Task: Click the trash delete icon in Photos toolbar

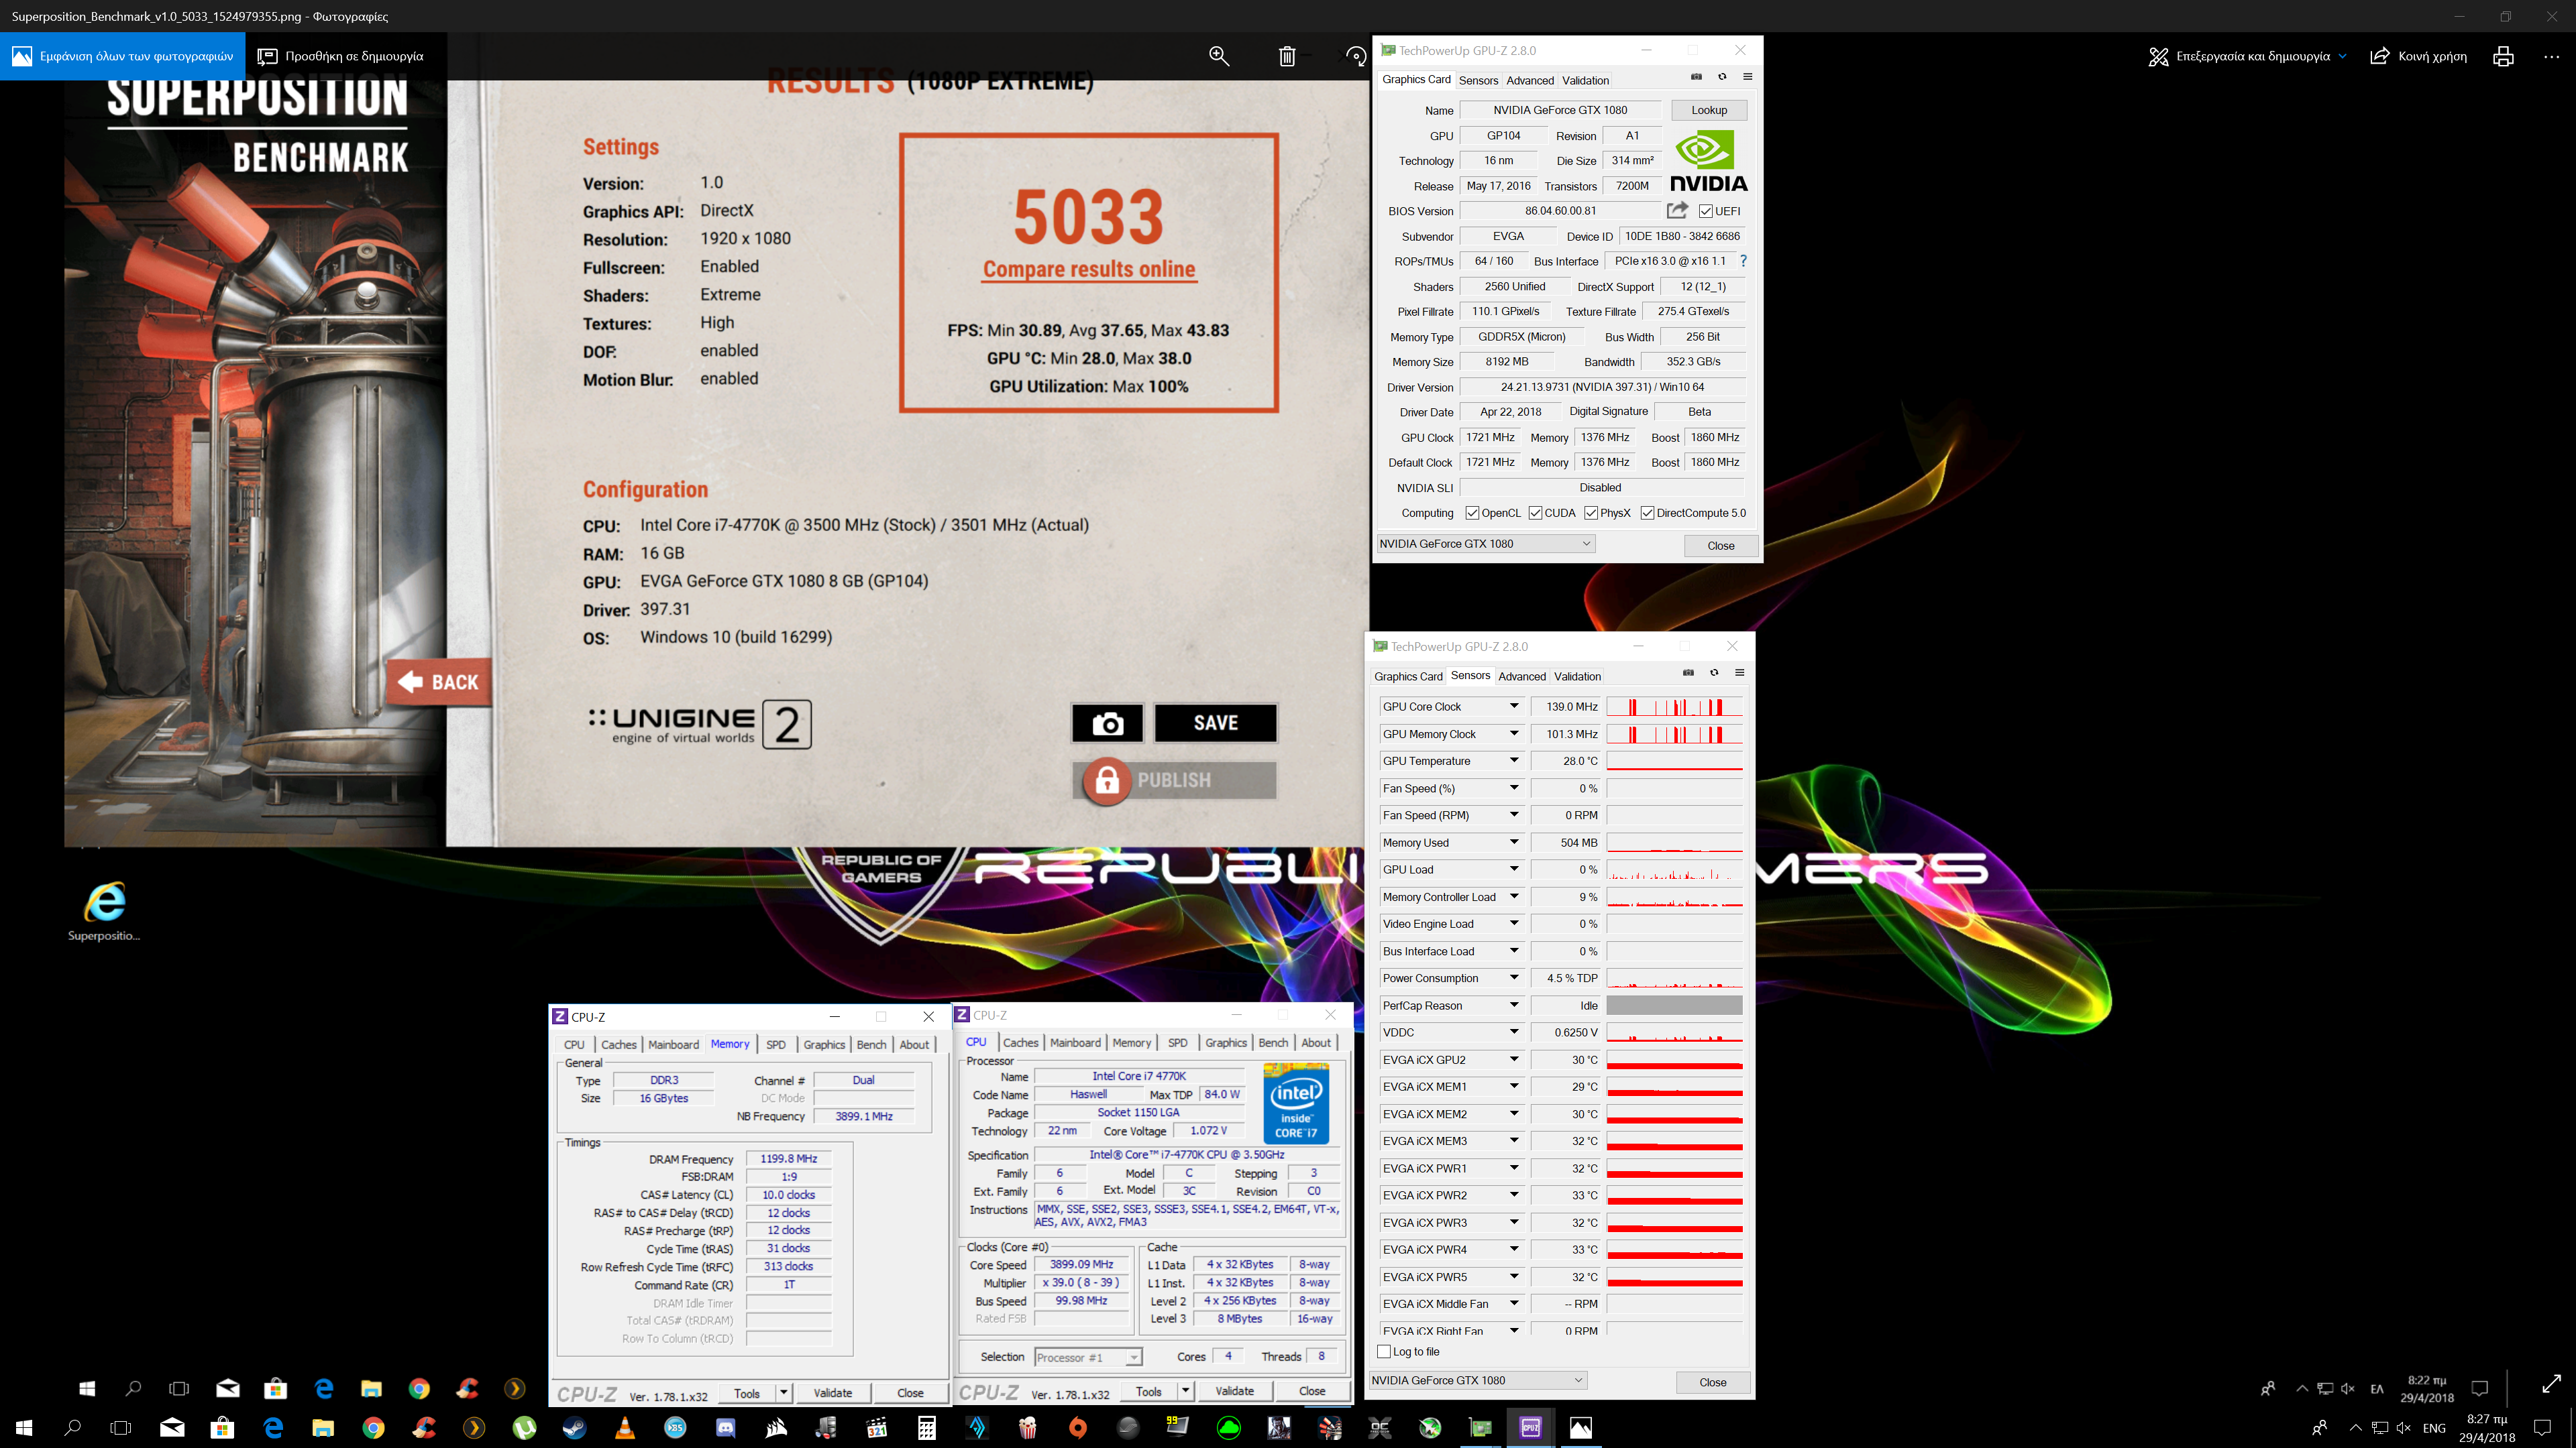Action: pos(1287,56)
